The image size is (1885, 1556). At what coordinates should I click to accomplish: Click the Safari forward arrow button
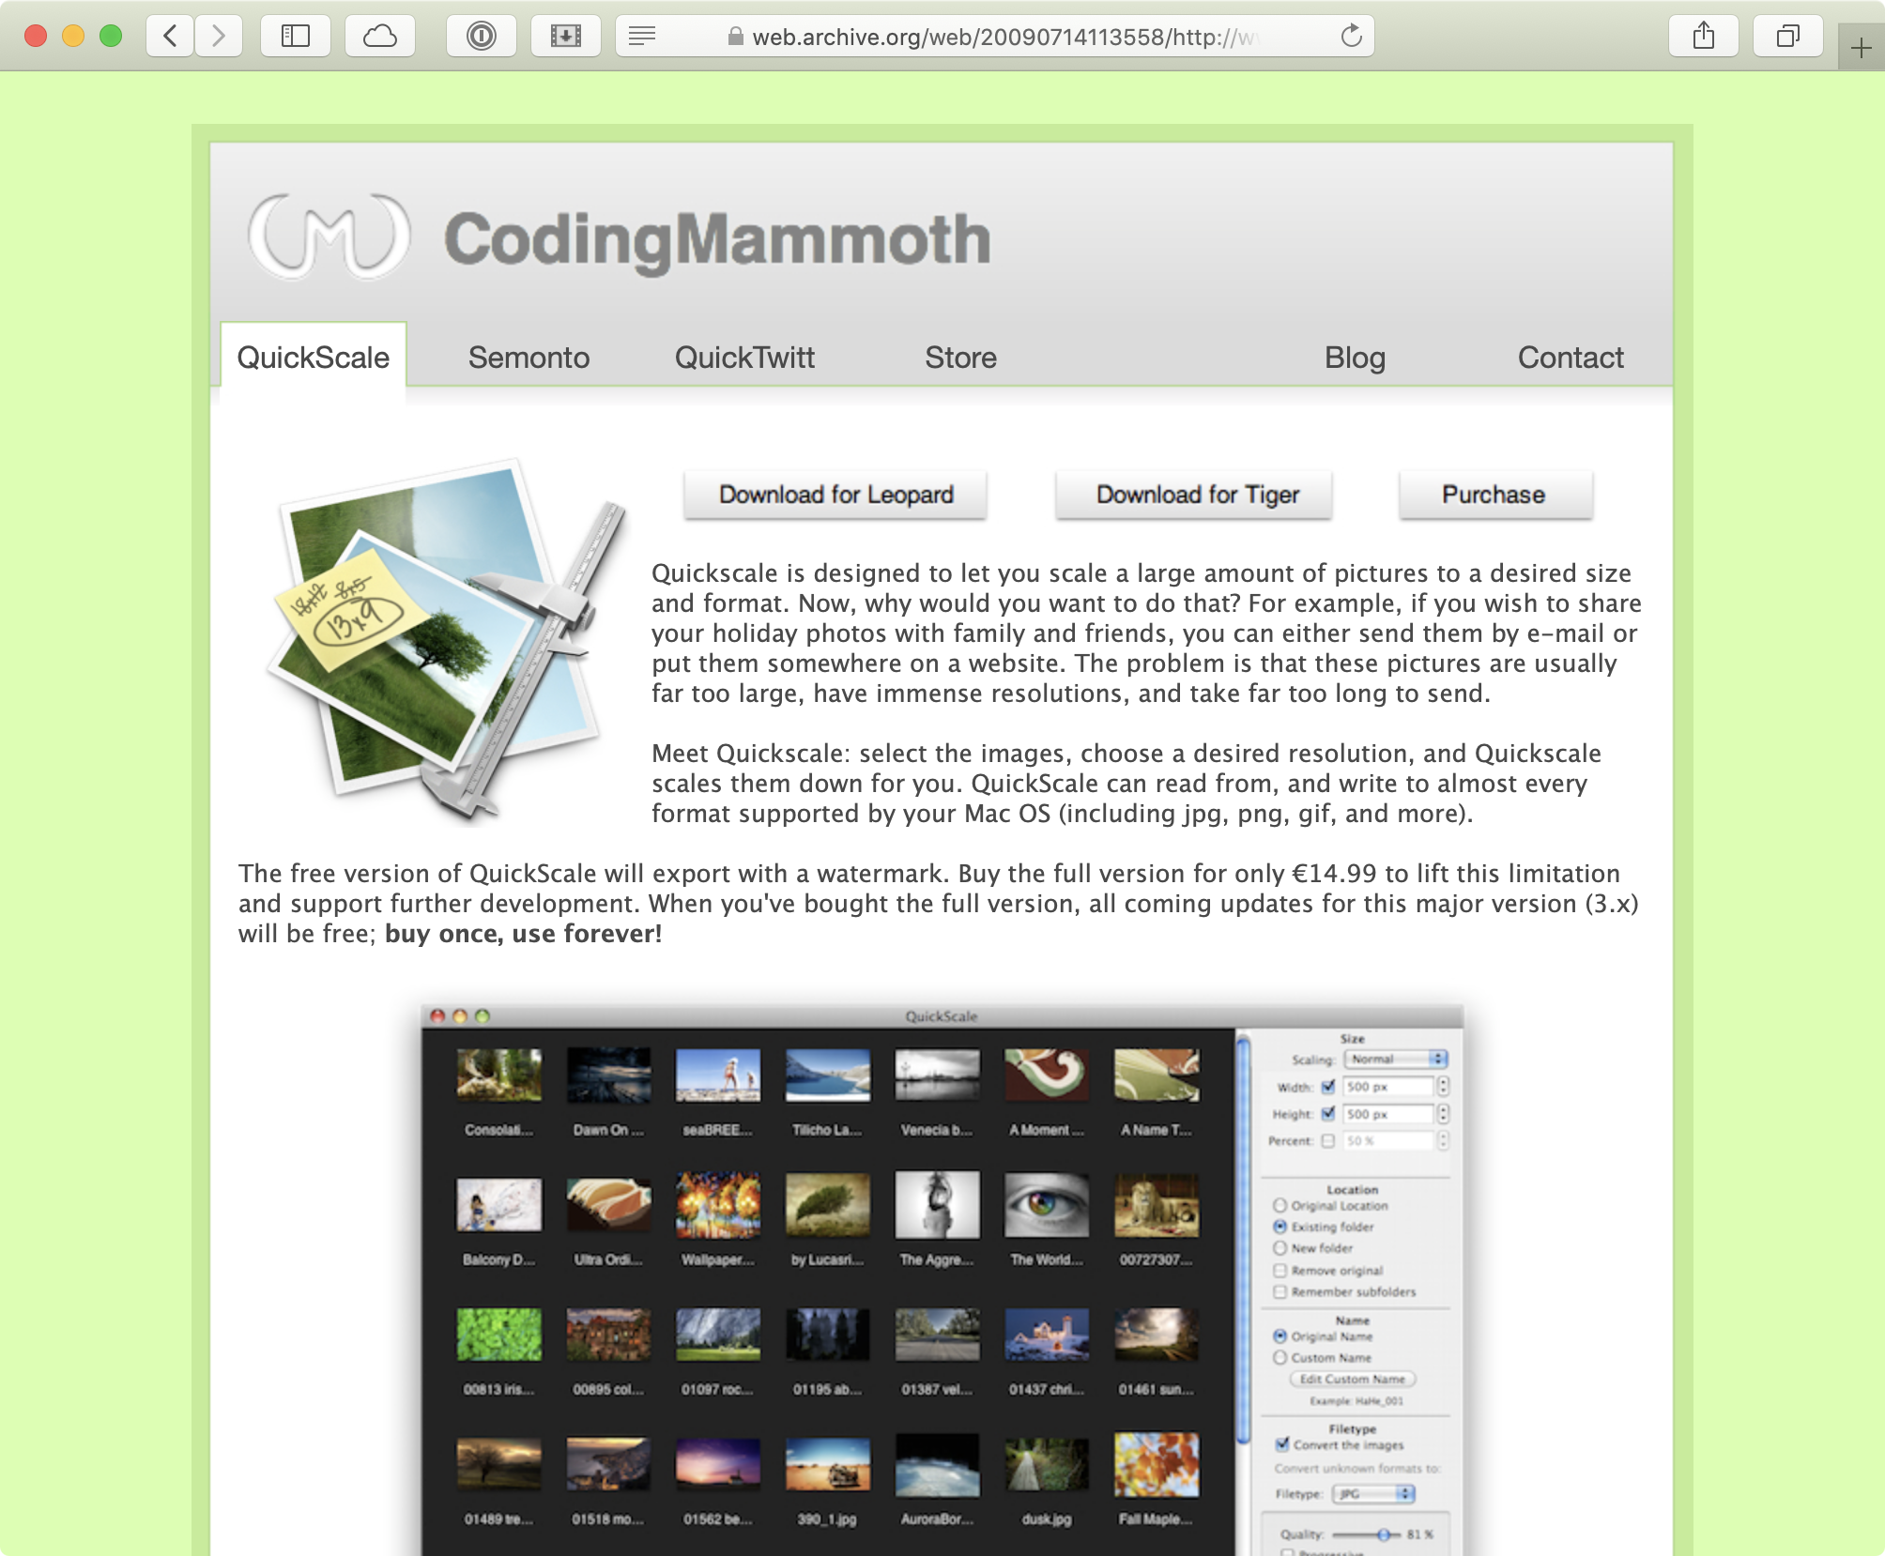click(x=219, y=37)
